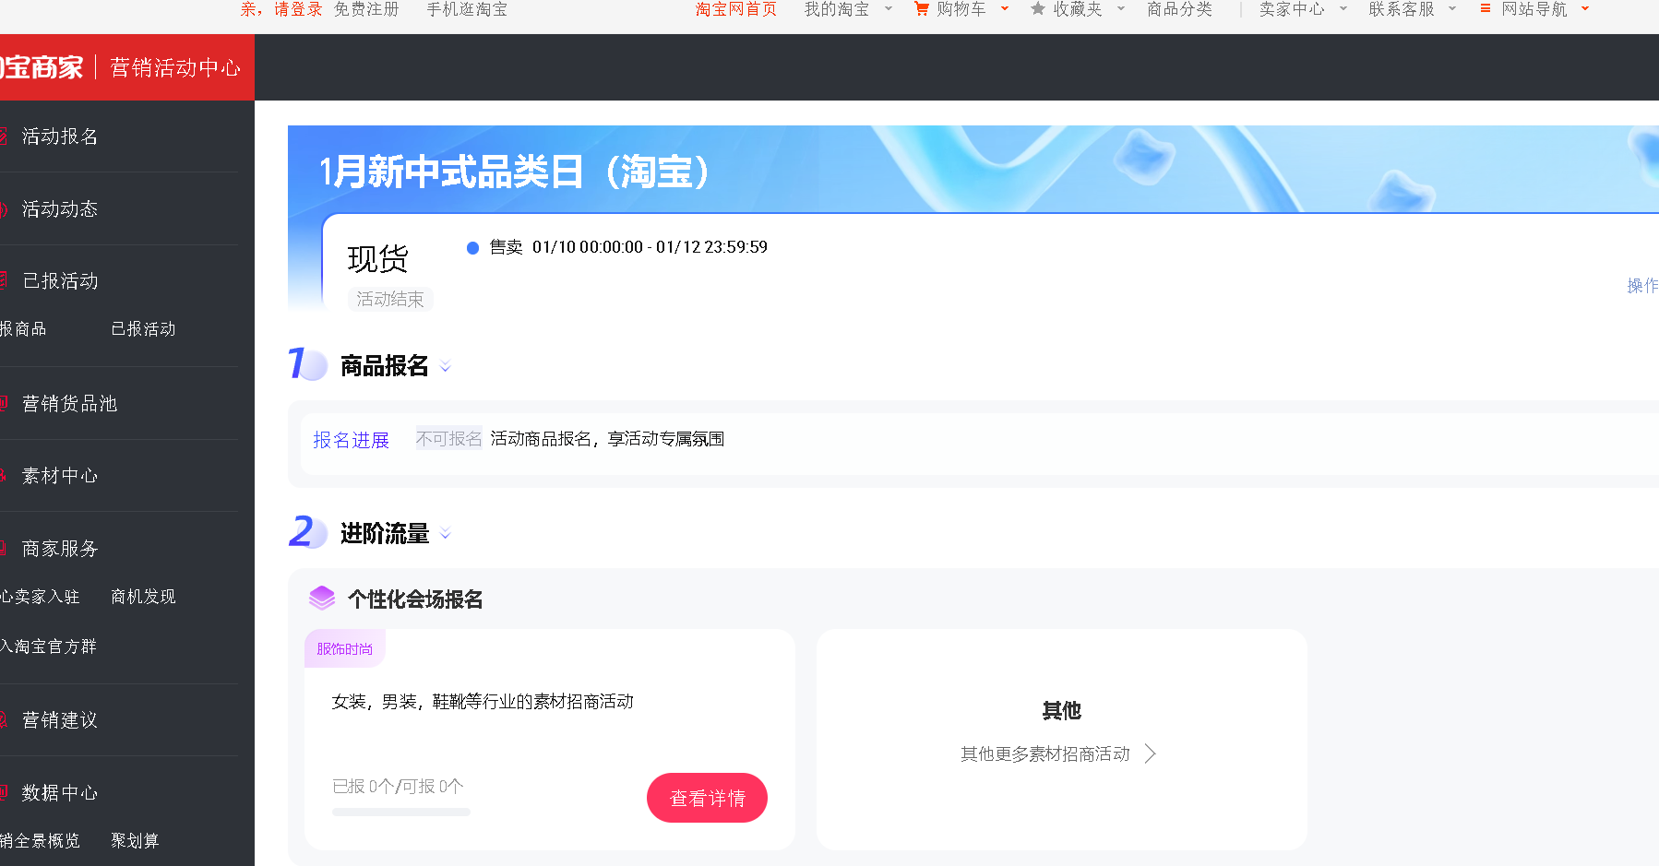1659x866 pixels.
Task: Click the 免费注册 link
Action: pos(366,9)
